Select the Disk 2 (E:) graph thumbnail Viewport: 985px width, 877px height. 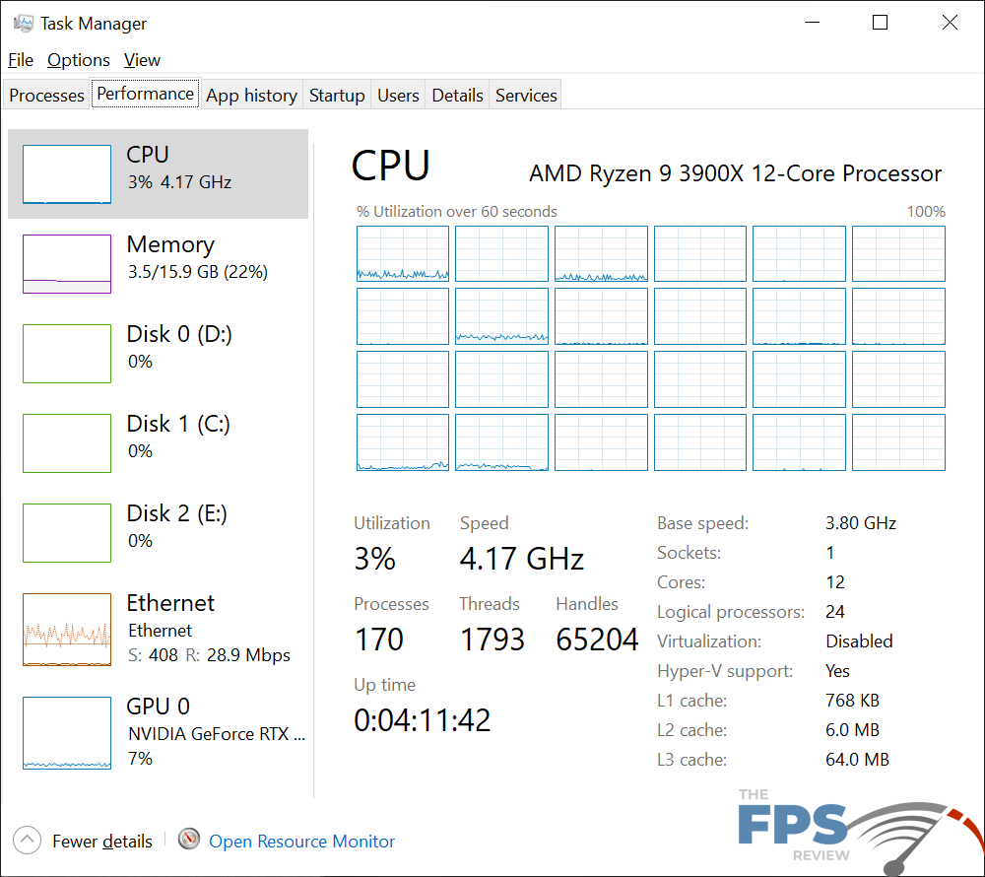pyautogui.click(x=67, y=533)
